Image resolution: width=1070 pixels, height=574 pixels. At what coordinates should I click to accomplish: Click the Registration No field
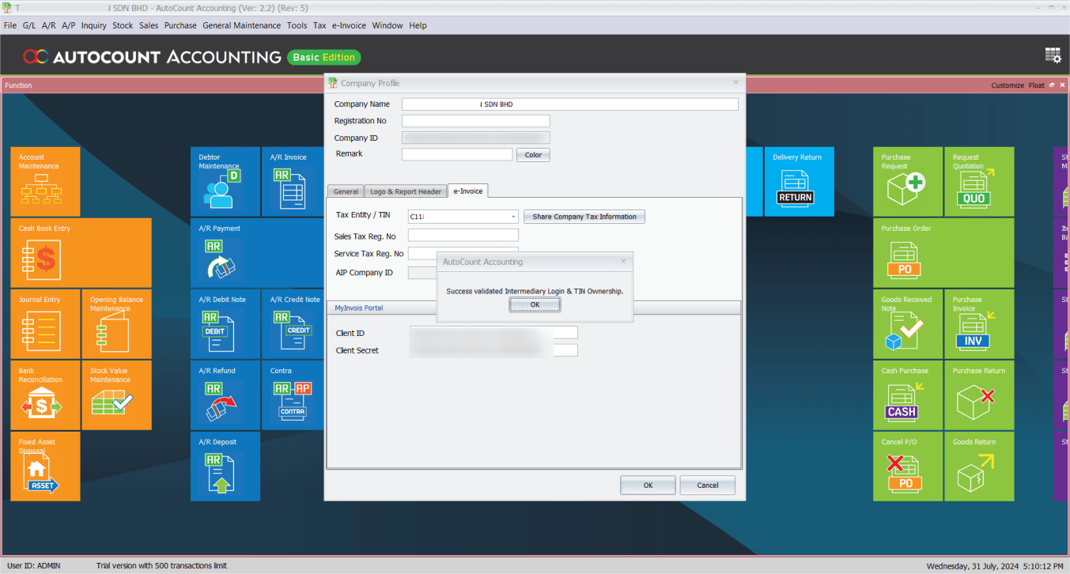coord(475,121)
